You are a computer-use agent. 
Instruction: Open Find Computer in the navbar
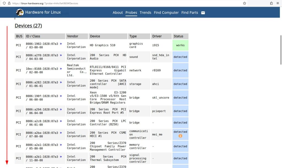(x=166, y=13)
